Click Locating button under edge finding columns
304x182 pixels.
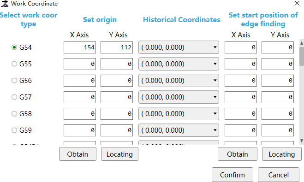(x=282, y=154)
